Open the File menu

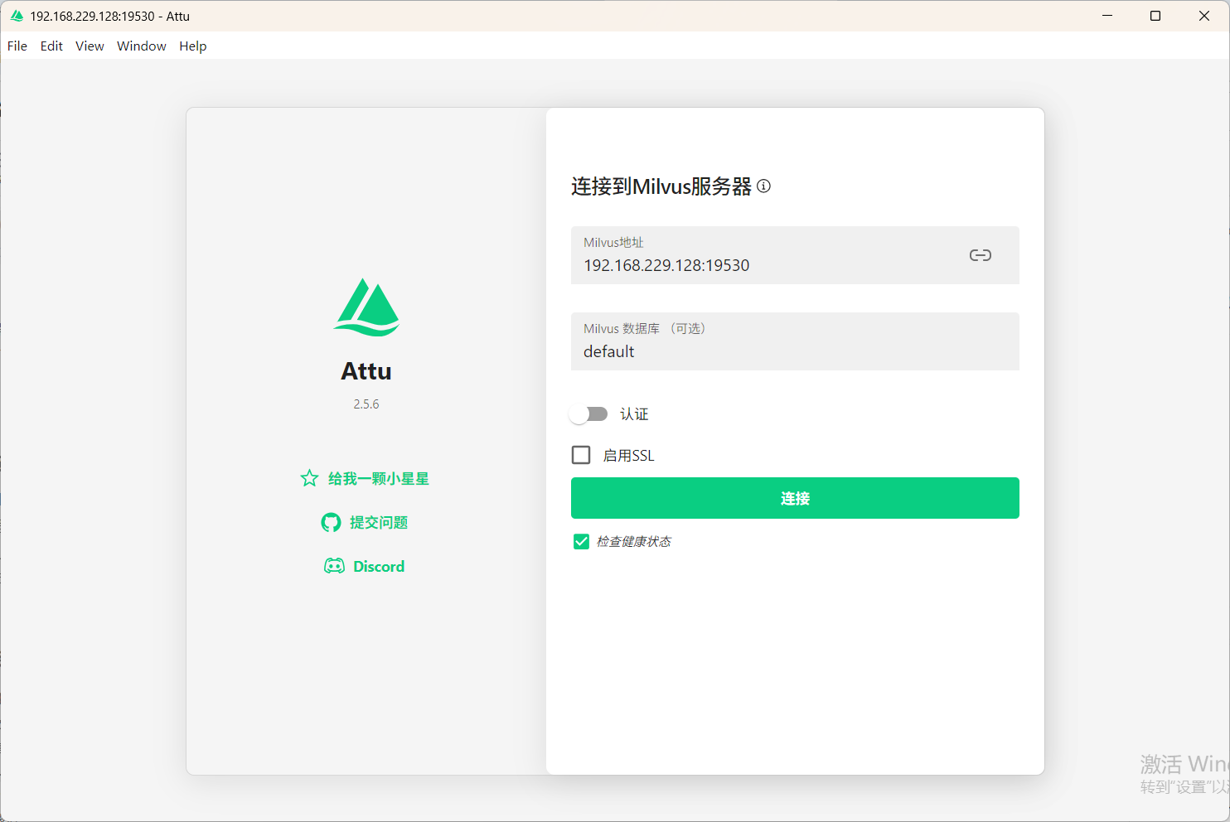click(17, 46)
